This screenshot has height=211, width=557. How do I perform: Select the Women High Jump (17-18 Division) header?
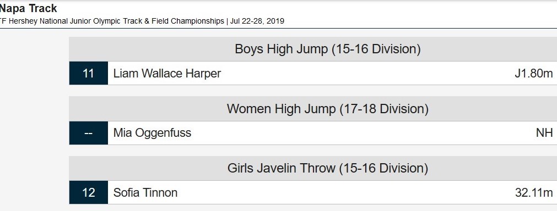coord(327,109)
